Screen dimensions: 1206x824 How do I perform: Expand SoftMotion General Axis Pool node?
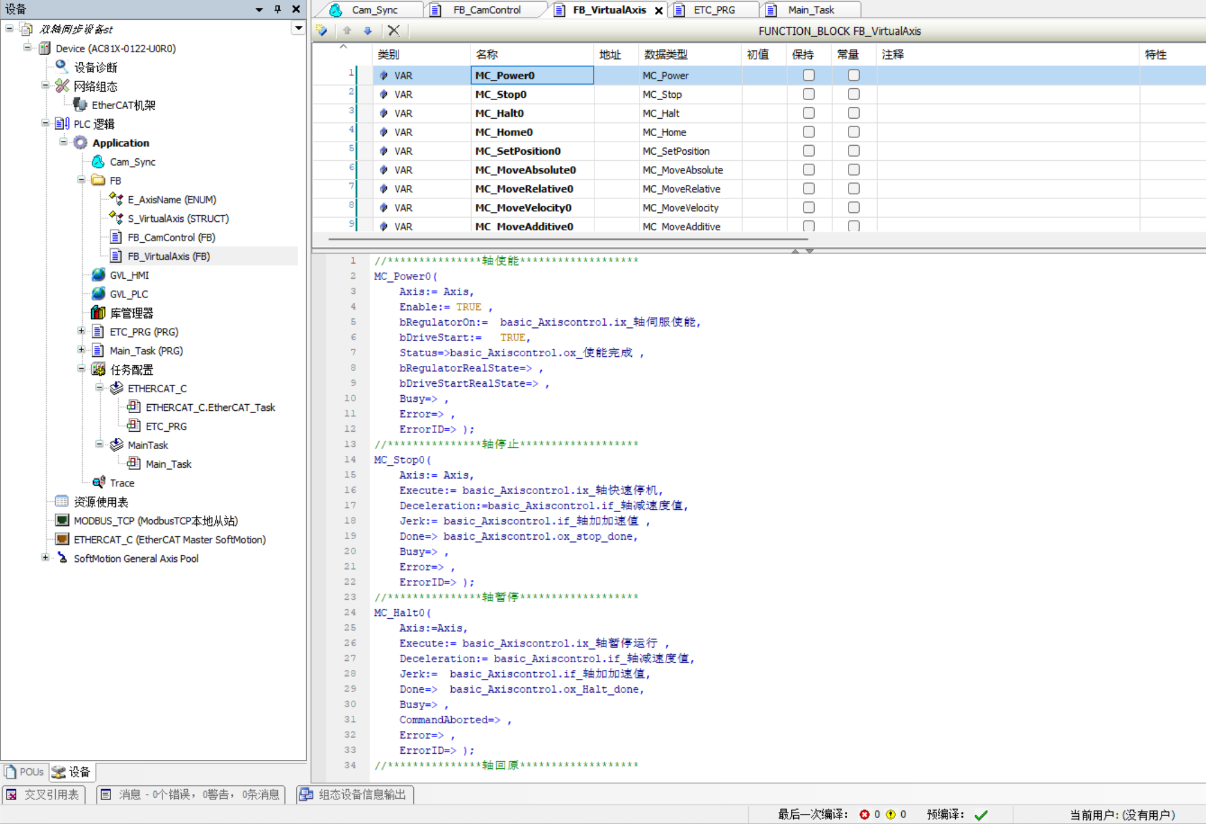[x=45, y=557]
